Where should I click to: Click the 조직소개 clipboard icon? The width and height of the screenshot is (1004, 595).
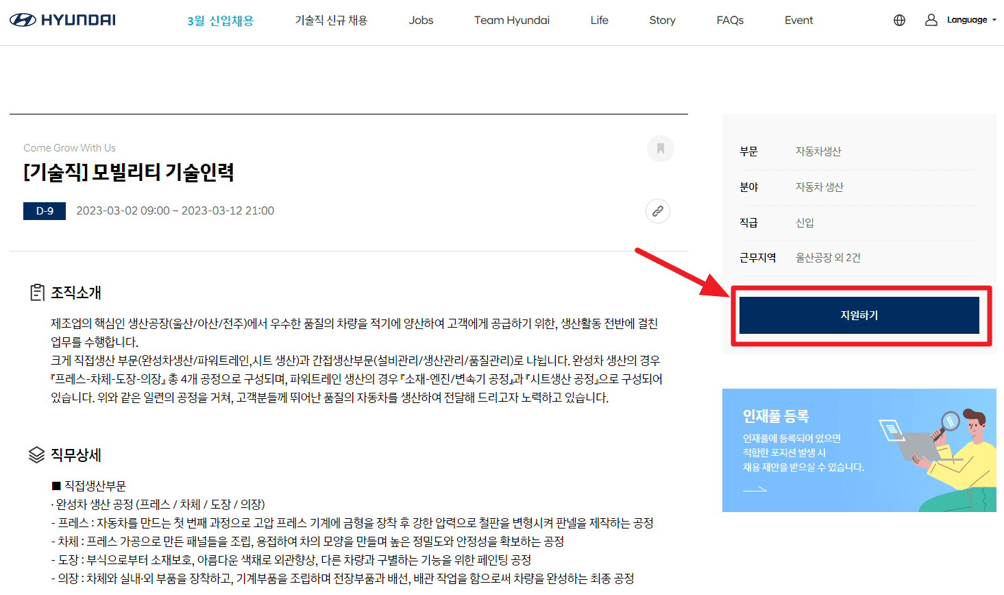tap(37, 293)
